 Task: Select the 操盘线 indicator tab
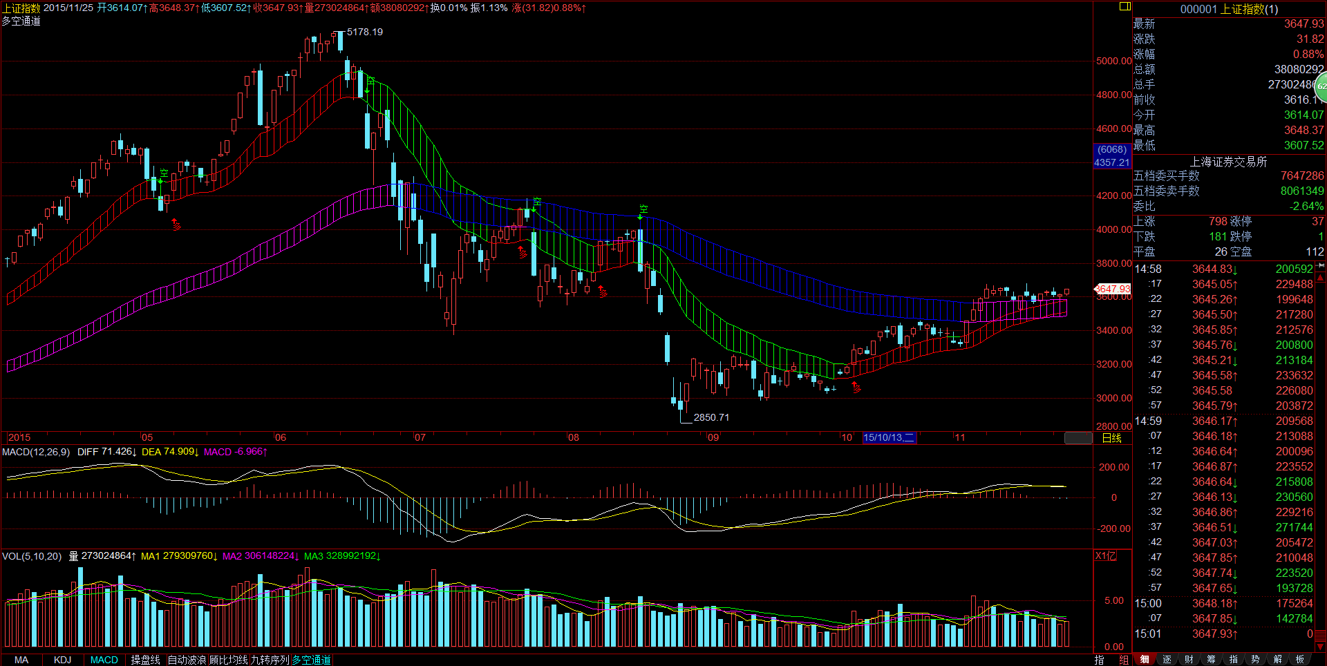tap(145, 660)
